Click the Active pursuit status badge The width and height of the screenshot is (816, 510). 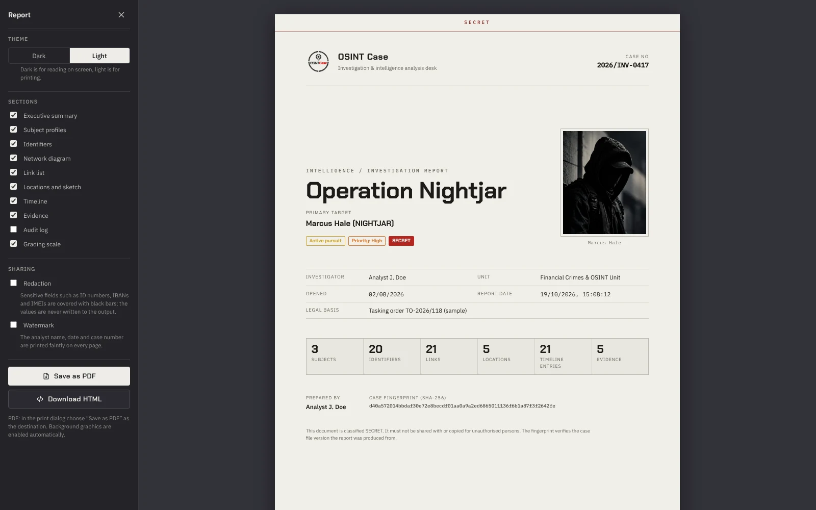coord(325,241)
